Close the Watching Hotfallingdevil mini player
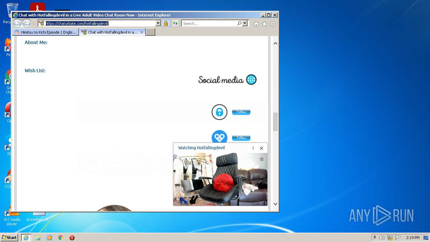This screenshot has height=242, width=430. [x=261, y=148]
